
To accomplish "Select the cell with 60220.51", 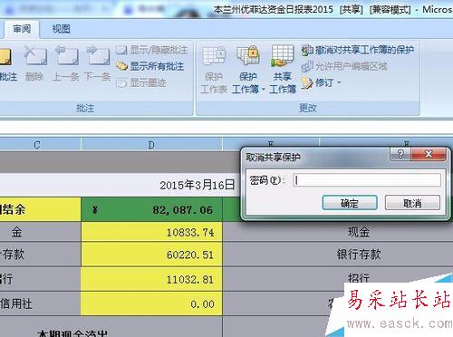I will tap(151, 255).
